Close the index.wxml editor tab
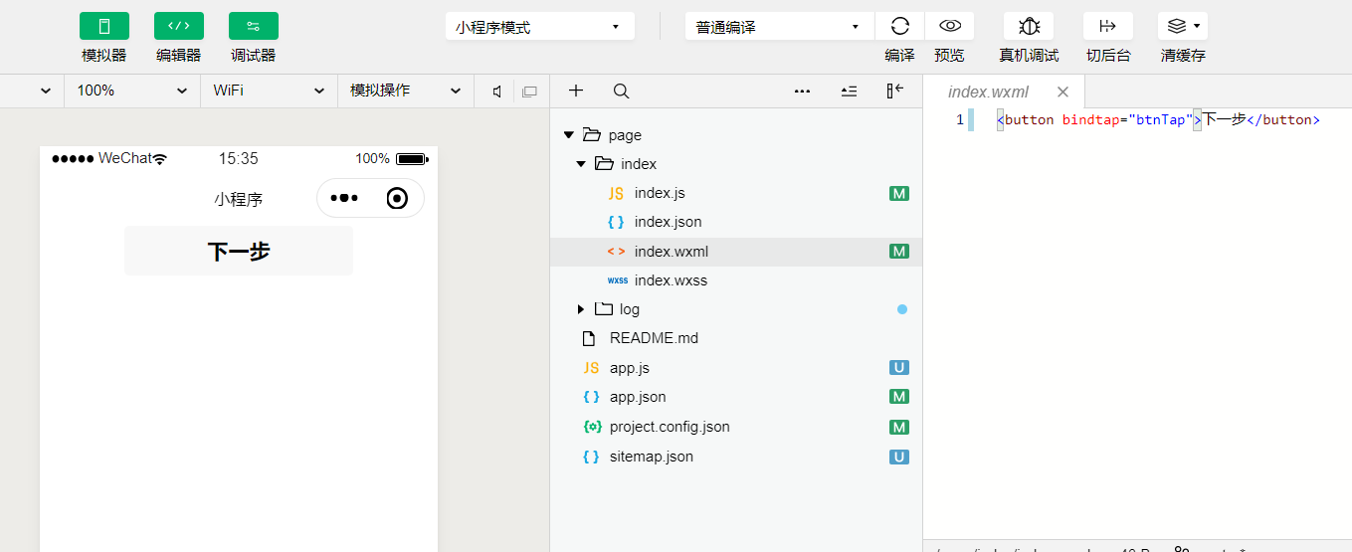 (1062, 92)
